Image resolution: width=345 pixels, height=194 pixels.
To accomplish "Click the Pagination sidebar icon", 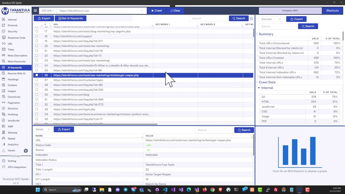I will pos(4,103).
